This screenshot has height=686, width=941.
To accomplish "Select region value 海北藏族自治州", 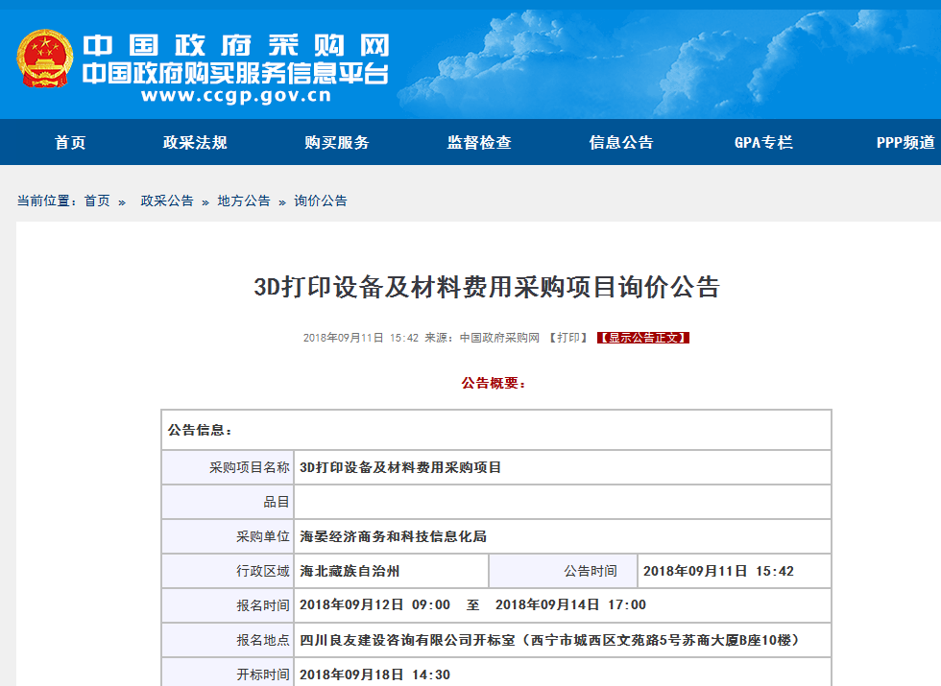I will (350, 571).
